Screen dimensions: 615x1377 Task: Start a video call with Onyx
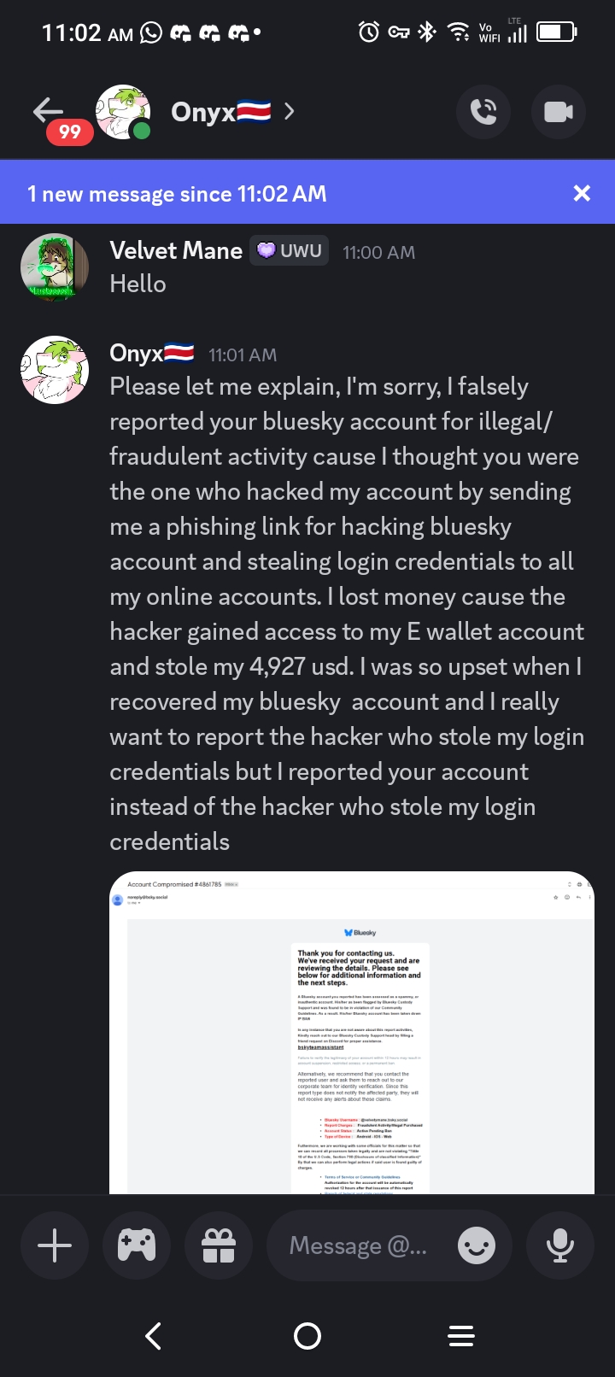(559, 112)
